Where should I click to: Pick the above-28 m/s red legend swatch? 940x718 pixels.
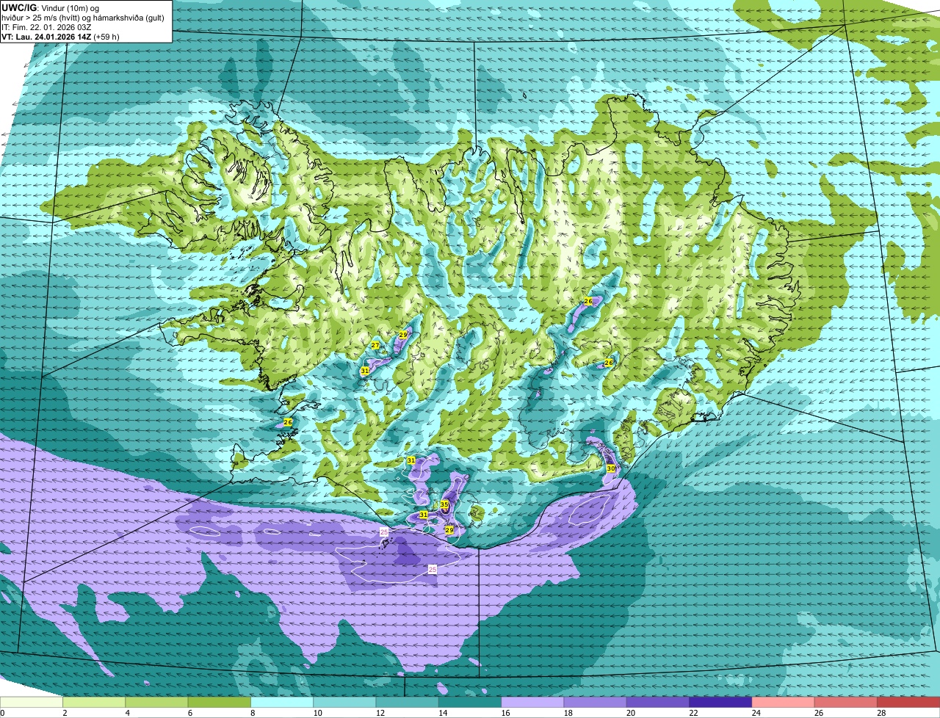(x=908, y=702)
